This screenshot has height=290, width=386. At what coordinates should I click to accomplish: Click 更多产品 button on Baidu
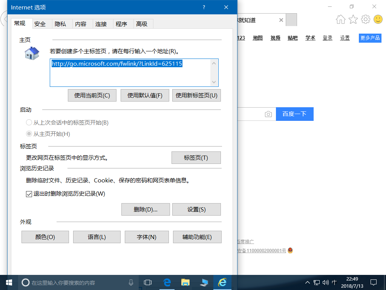click(370, 38)
